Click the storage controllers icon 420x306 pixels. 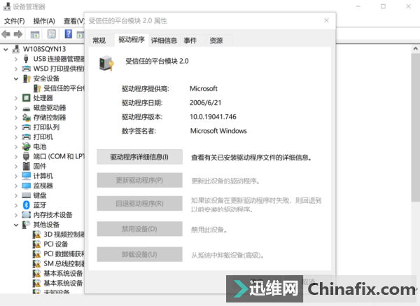pyautogui.click(x=27, y=118)
